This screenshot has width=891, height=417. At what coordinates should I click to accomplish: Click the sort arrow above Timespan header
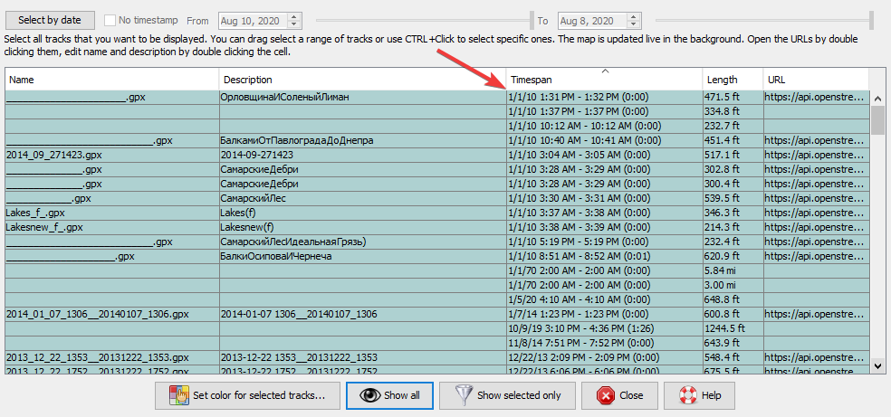click(x=605, y=71)
